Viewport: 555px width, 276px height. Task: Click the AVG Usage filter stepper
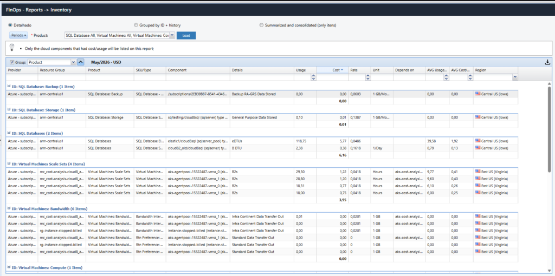446,77
